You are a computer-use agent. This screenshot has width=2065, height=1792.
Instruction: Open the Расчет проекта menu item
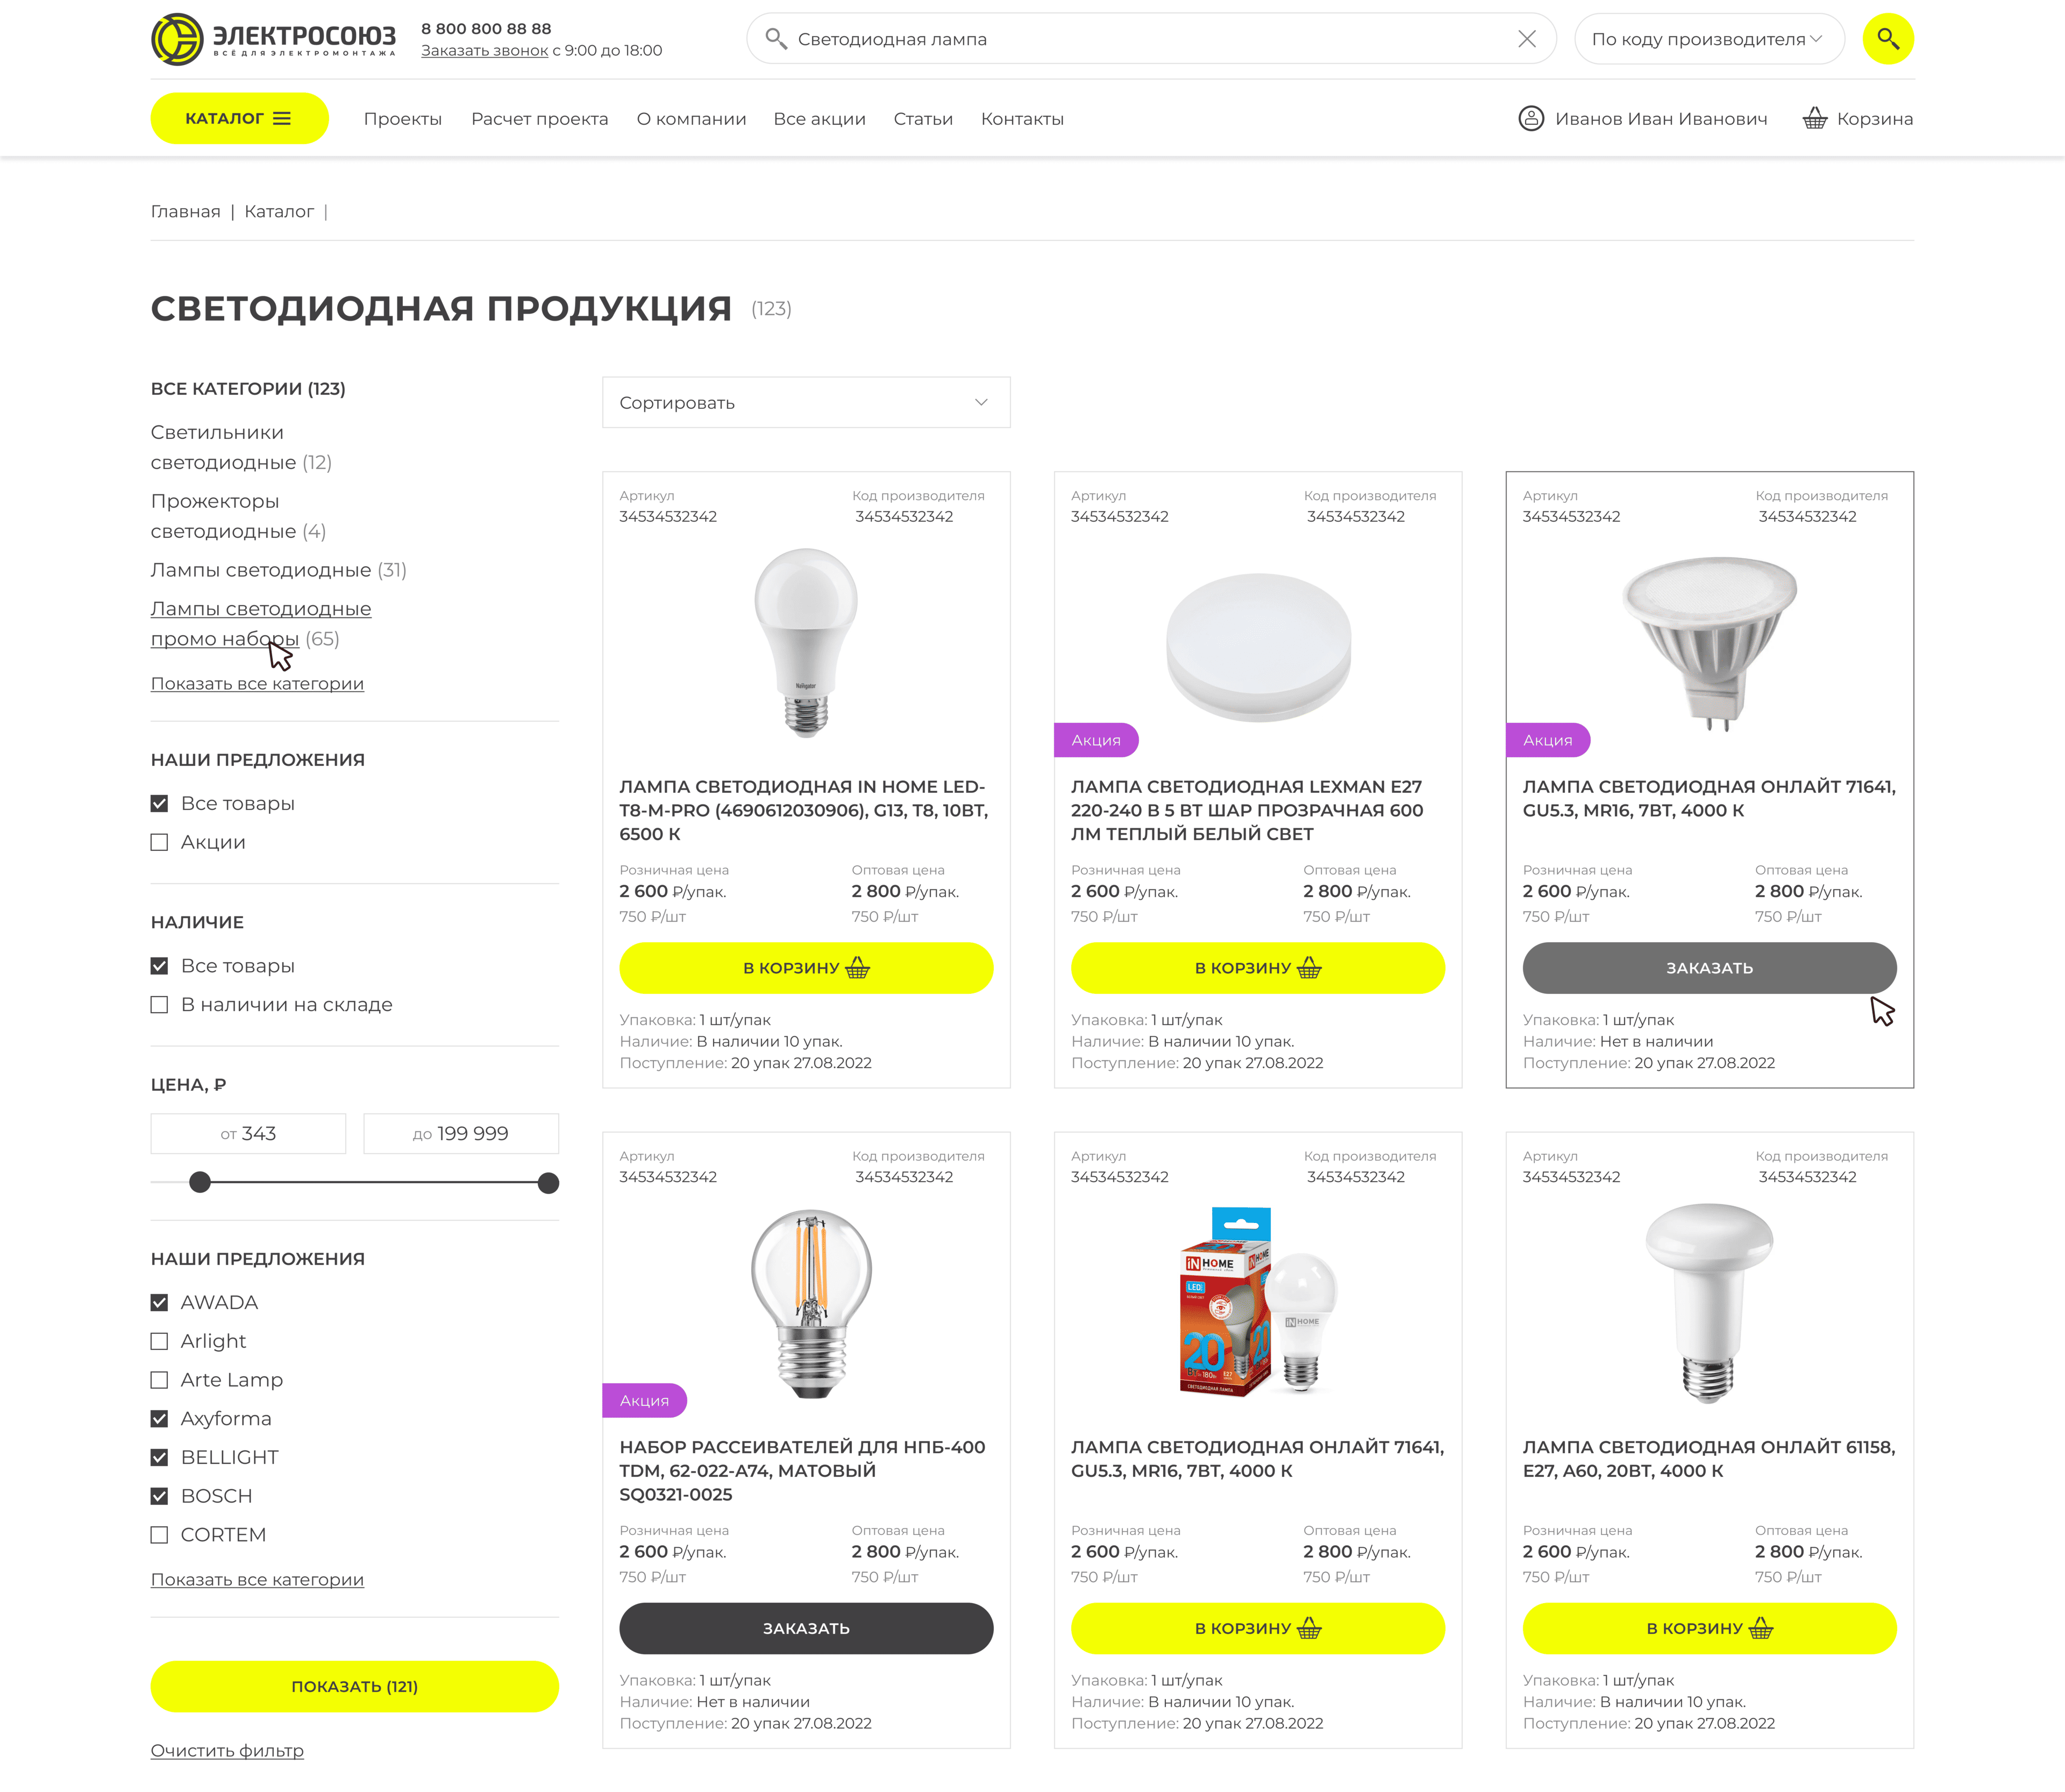tap(539, 119)
